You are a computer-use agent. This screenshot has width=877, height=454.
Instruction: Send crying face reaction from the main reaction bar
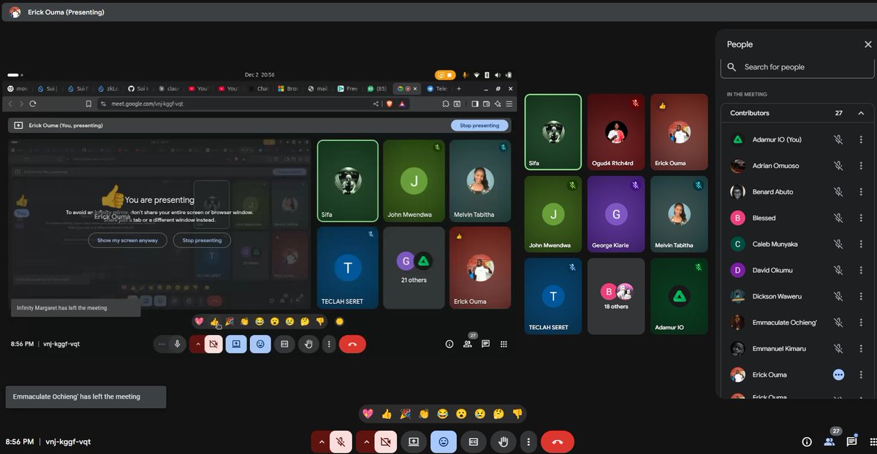click(x=480, y=414)
